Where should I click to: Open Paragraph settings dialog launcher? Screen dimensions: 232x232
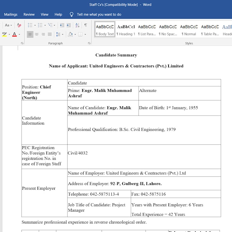(89, 43)
